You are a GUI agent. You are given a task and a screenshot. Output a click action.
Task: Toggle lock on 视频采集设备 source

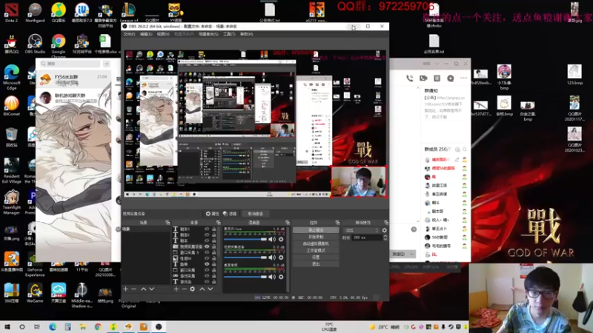pyautogui.click(x=213, y=246)
